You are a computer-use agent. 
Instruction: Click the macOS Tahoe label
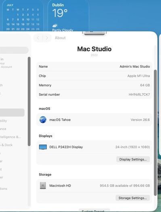click(x=60, y=120)
